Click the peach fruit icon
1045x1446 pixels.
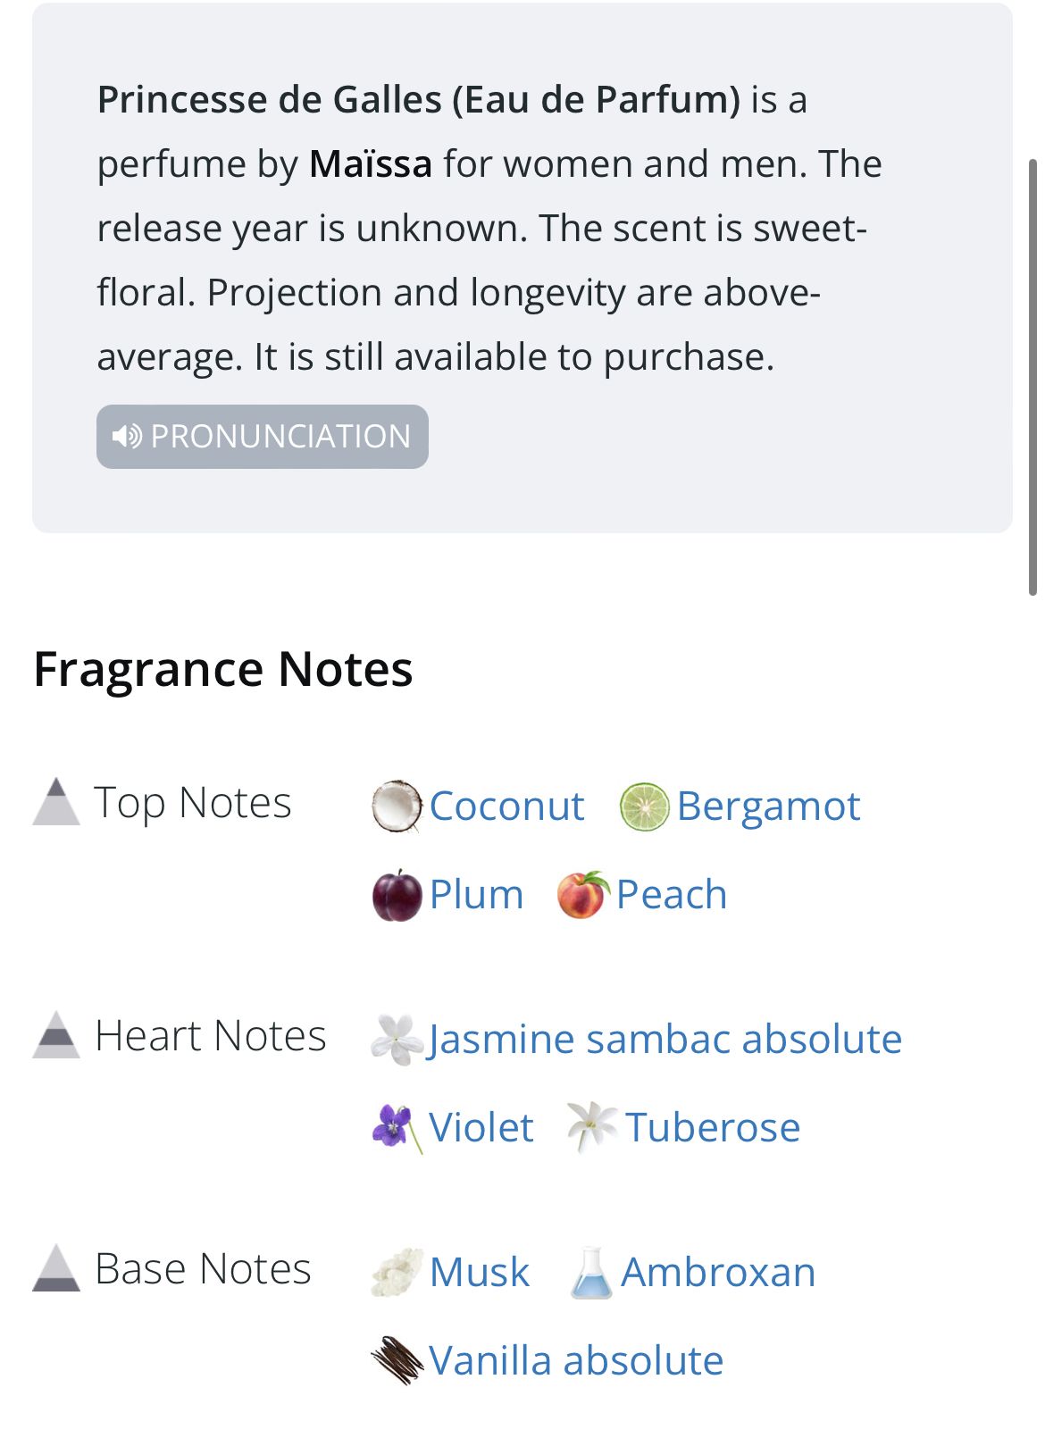(583, 895)
